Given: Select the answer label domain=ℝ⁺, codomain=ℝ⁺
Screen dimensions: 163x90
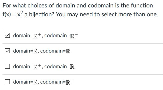Looking at the screenshot, I should (45, 35).
